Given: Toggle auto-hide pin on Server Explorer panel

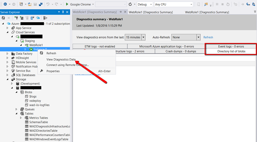Looking at the screenshot, I should (63, 12).
